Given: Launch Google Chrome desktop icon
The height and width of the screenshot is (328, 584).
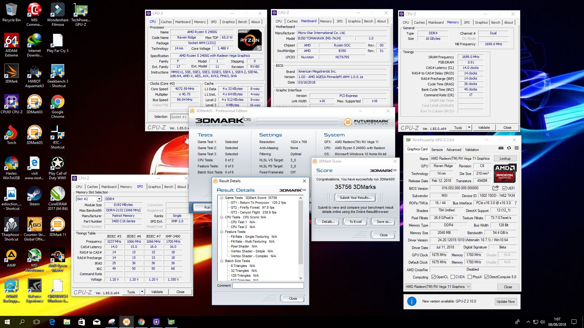Looking at the screenshot, I should [x=57, y=106].
